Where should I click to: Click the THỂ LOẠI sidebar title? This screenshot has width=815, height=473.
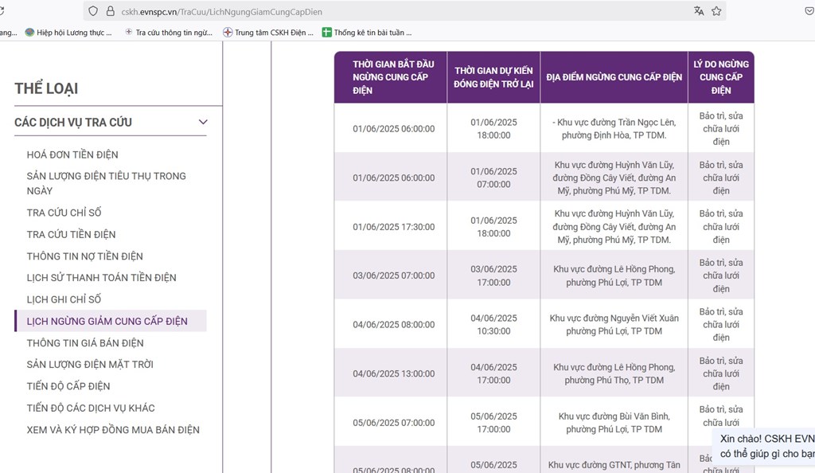[x=46, y=88]
